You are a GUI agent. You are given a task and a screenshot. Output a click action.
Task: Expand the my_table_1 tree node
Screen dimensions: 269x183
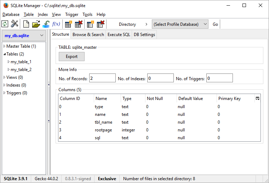point(8,62)
